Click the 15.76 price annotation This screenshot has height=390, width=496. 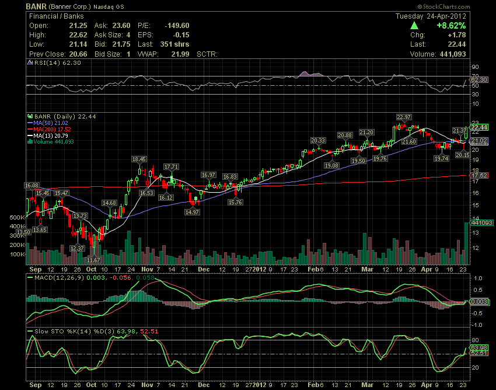235,202
